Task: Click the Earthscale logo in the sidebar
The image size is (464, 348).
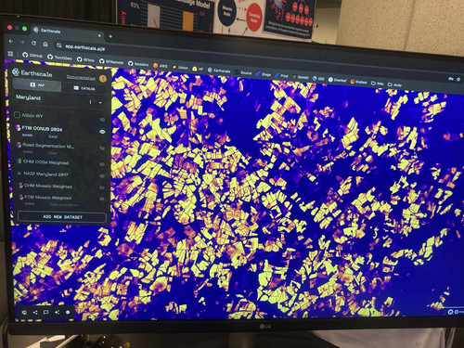Action: pos(32,73)
